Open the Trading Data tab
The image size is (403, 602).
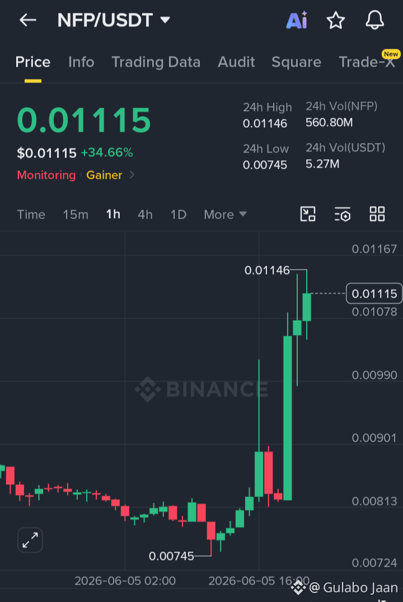[x=156, y=62]
